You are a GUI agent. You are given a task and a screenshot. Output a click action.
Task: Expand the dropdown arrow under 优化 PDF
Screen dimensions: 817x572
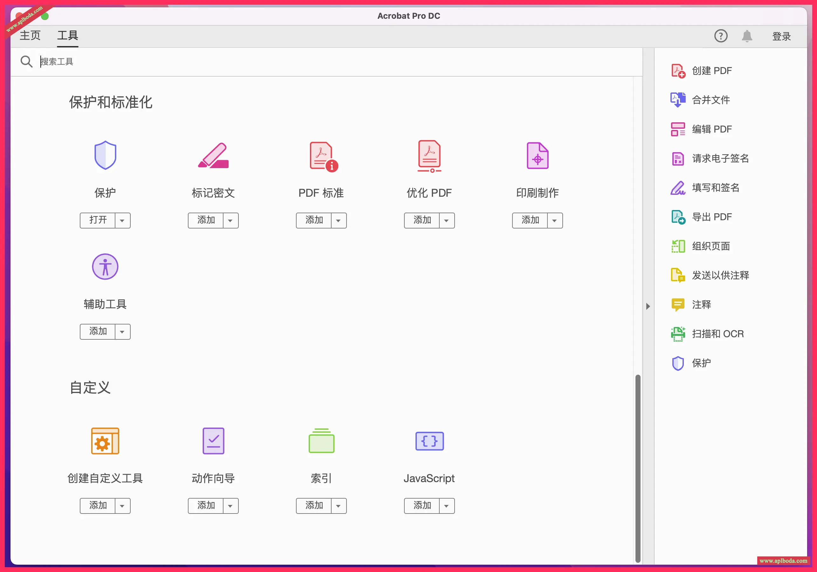pos(447,221)
